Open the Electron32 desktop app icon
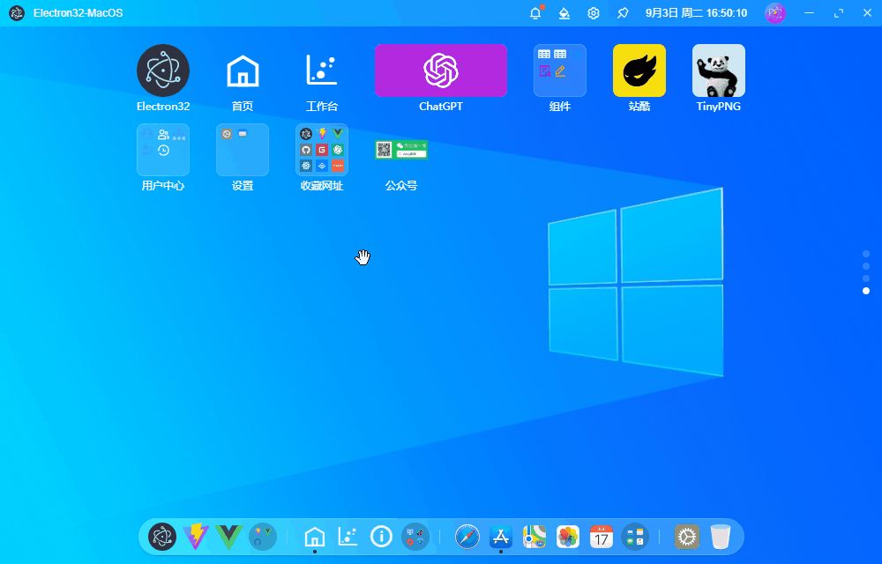Viewport: 882px width, 564px height. pyautogui.click(x=163, y=70)
